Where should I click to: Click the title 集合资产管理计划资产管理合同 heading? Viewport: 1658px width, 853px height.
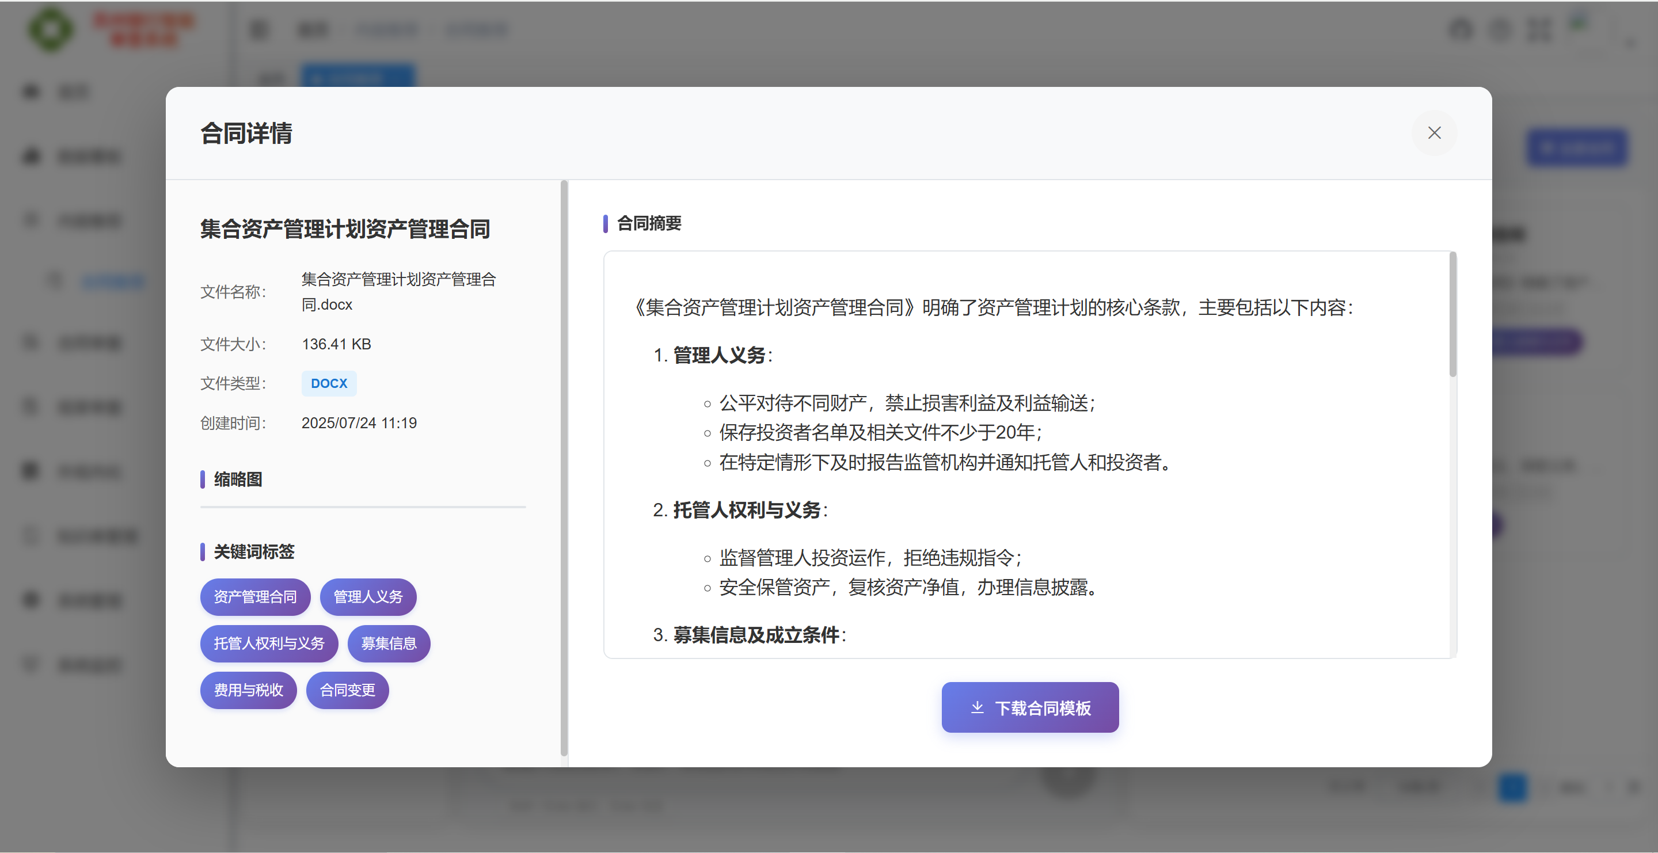(345, 229)
